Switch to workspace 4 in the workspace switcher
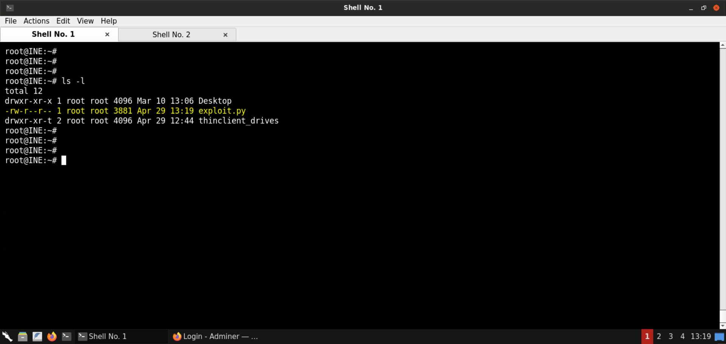 pyautogui.click(x=682, y=336)
